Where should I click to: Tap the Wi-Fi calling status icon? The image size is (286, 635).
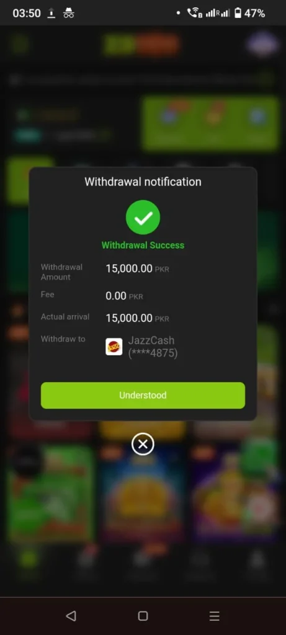194,14
